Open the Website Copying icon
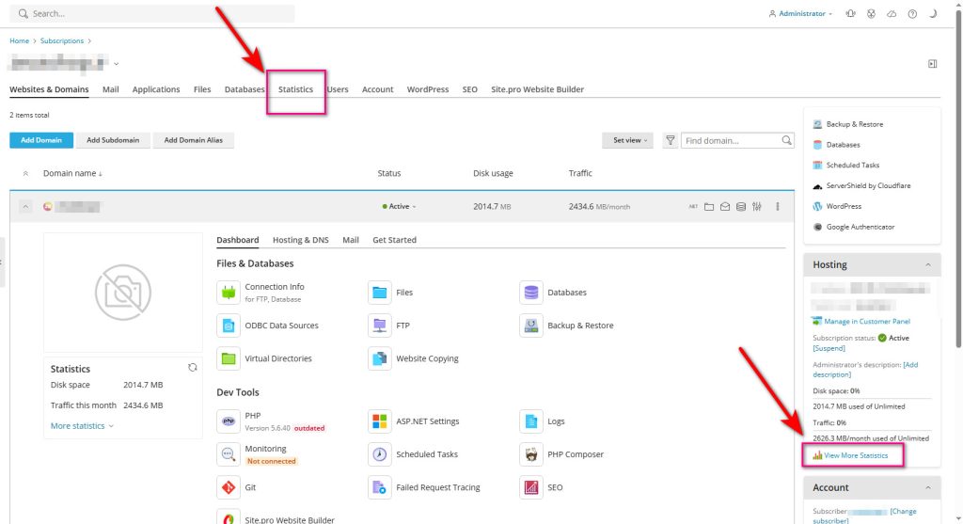The width and height of the screenshot is (963, 524). click(x=379, y=358)
